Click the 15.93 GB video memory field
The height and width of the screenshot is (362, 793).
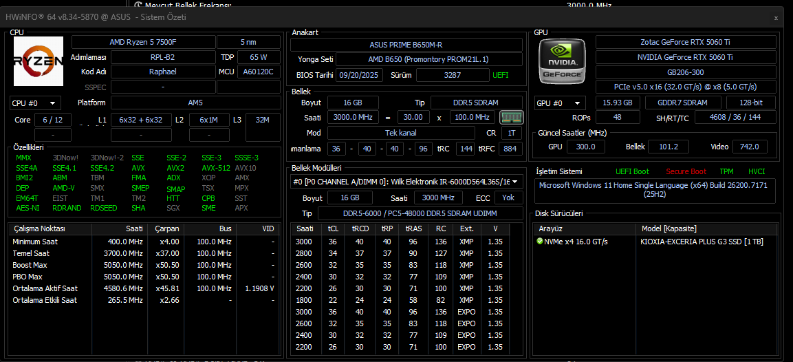[x=618, y=103]
